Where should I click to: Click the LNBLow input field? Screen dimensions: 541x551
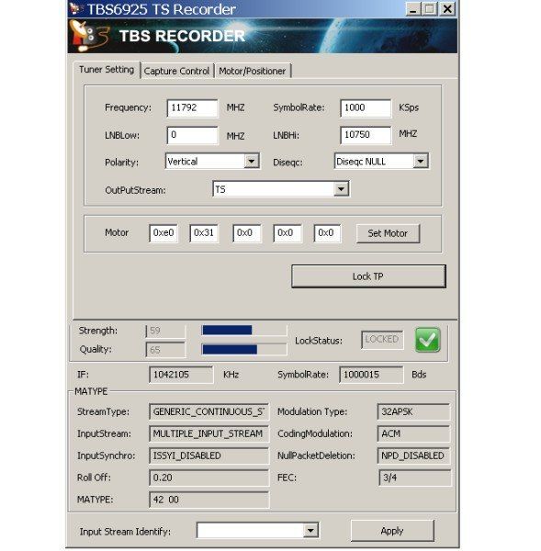(192, 135)
